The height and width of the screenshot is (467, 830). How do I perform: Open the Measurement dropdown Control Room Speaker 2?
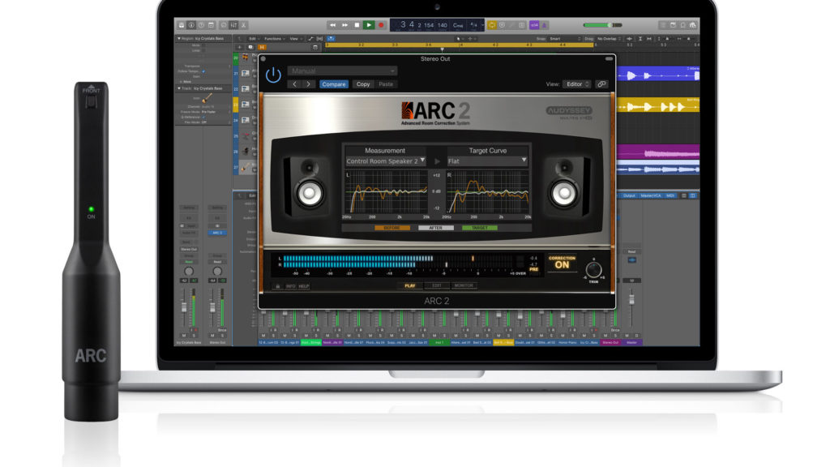click(385, 161)
